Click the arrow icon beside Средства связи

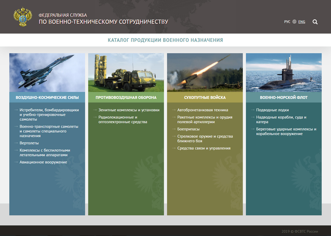coord(174,148)
